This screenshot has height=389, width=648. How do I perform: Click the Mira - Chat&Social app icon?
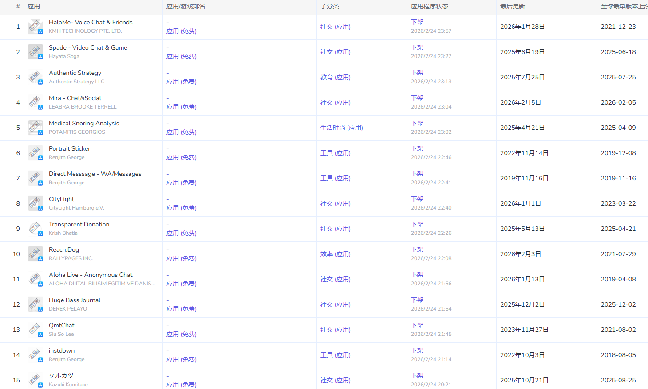(36, 102)
